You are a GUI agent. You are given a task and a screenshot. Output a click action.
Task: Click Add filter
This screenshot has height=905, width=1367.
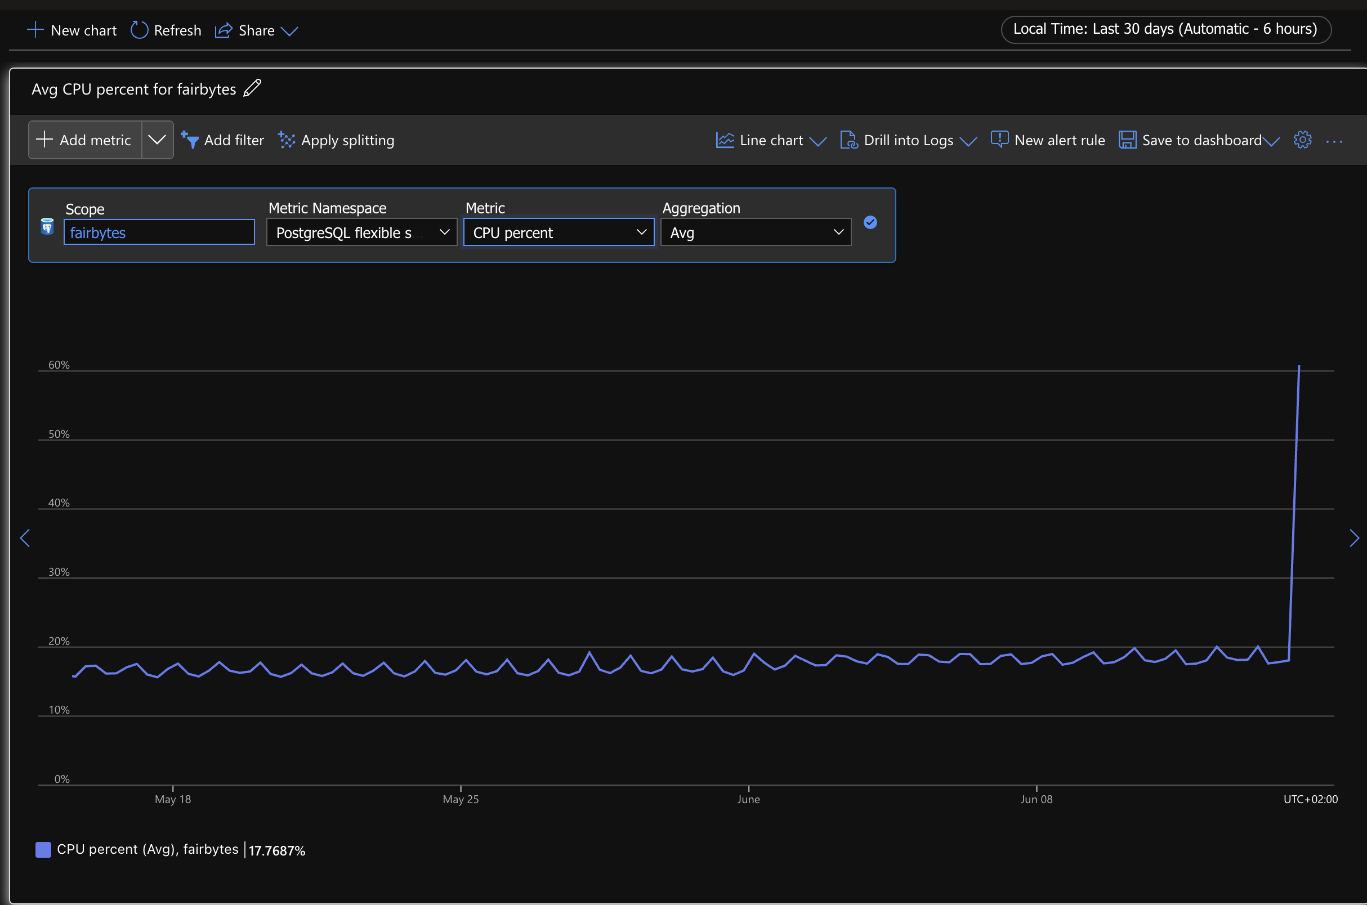(222, 140)
